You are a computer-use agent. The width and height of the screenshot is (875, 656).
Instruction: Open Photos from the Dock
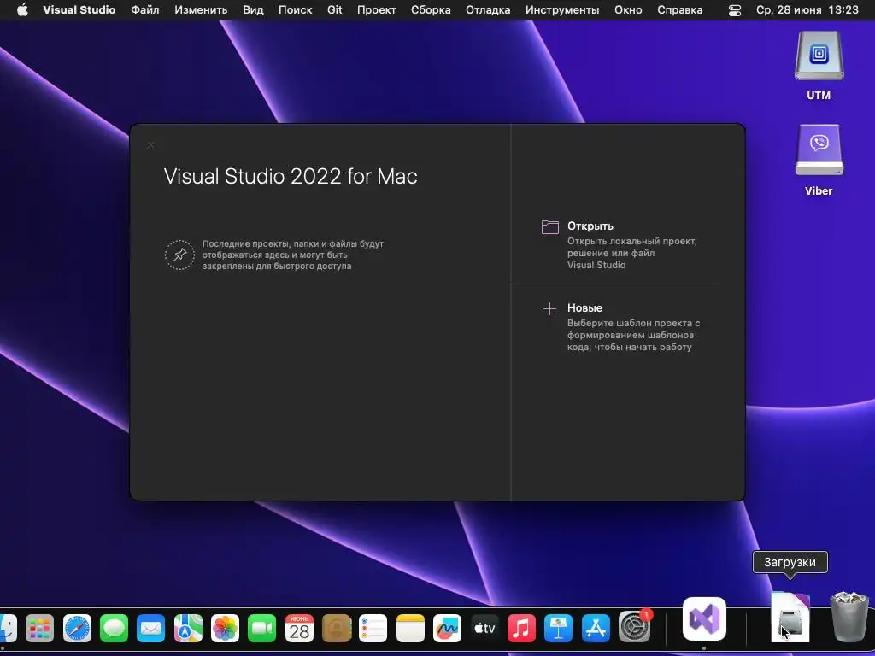225,629
